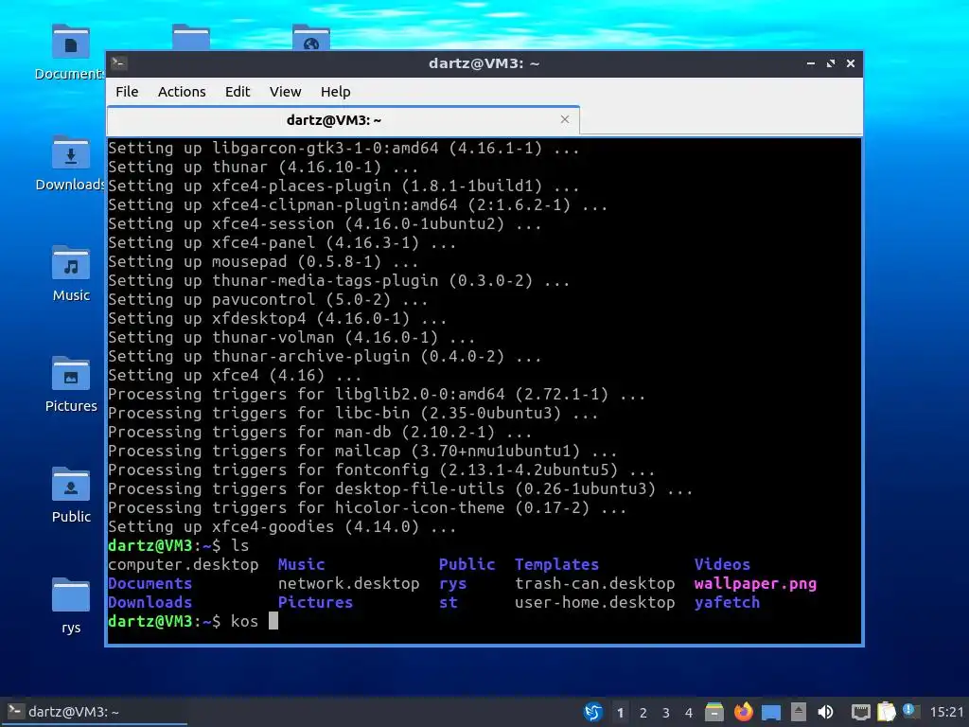Screen dimensions: 969x727
Task: Click the 'hicolor-icon-theme' triggers line
Action: click(x=367, y=507)
